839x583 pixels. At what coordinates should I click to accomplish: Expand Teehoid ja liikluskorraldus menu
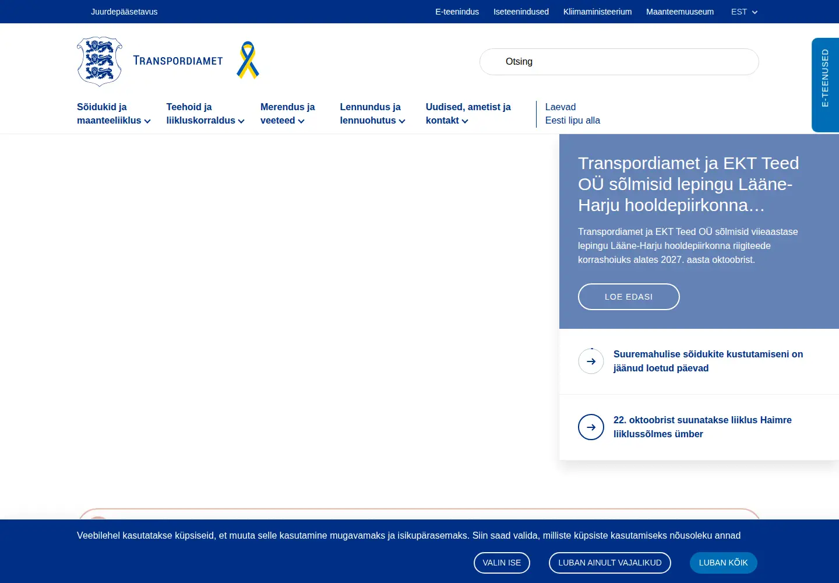205,114
